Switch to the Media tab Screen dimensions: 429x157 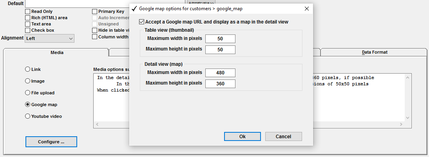tap(57, 52)
